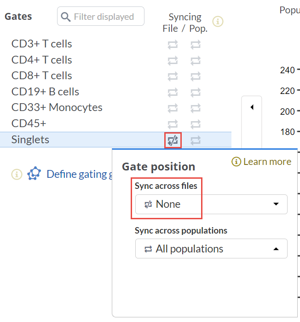300x322 pixels.
Task: Click info icon beside Define gating
Action: 17,174
